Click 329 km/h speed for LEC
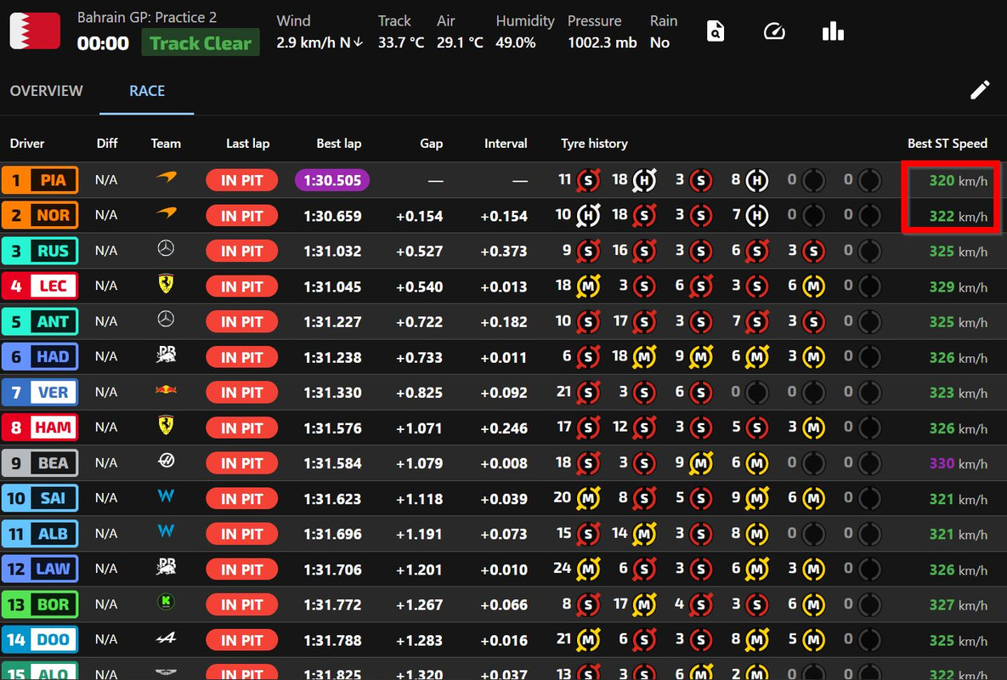 (x=959, y=286)
